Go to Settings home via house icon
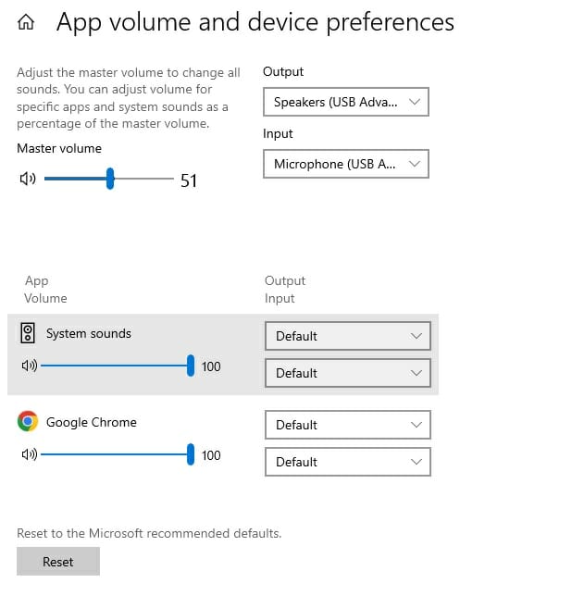The width and height of the screenshot is (572, 608). tap(26, 22)
